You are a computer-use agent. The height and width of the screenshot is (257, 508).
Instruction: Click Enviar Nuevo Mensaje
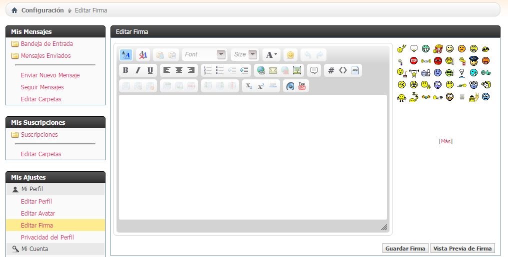pos(50,75)
